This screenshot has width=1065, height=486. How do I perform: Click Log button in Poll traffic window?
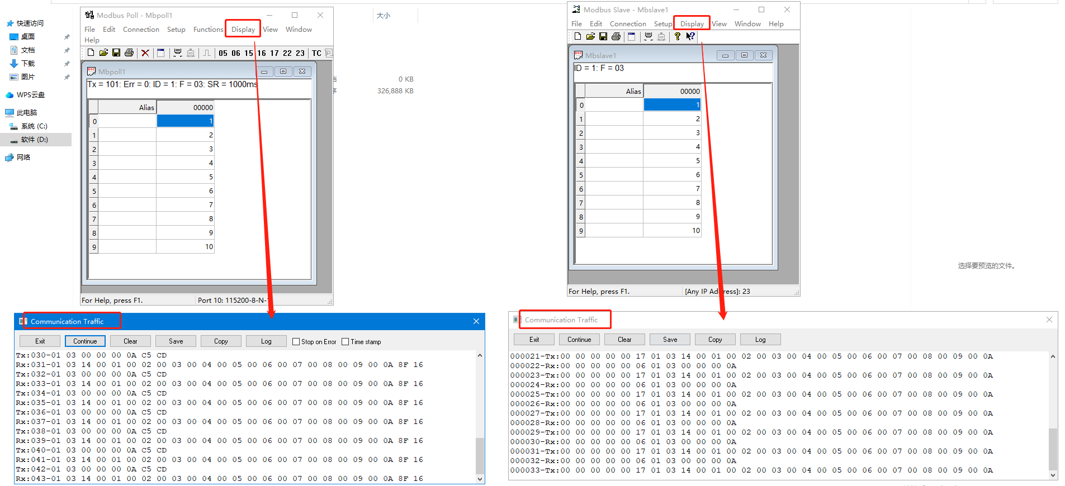click(x=266, y=341)
